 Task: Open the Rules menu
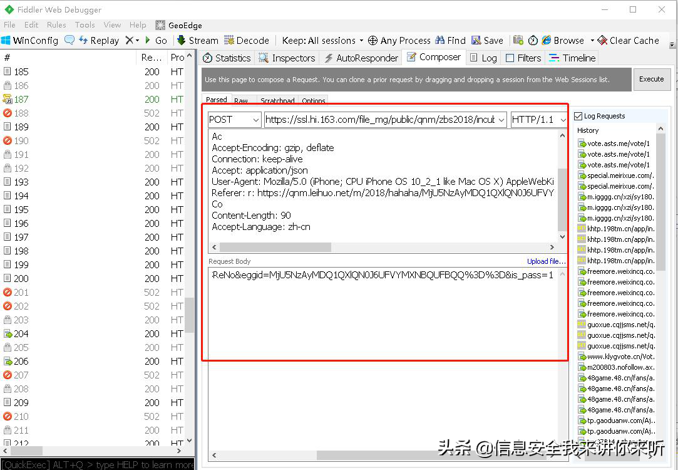pos(56,24)
